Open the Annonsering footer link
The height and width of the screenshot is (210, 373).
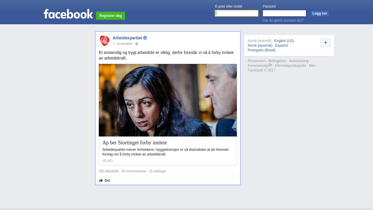click(299, 61)
